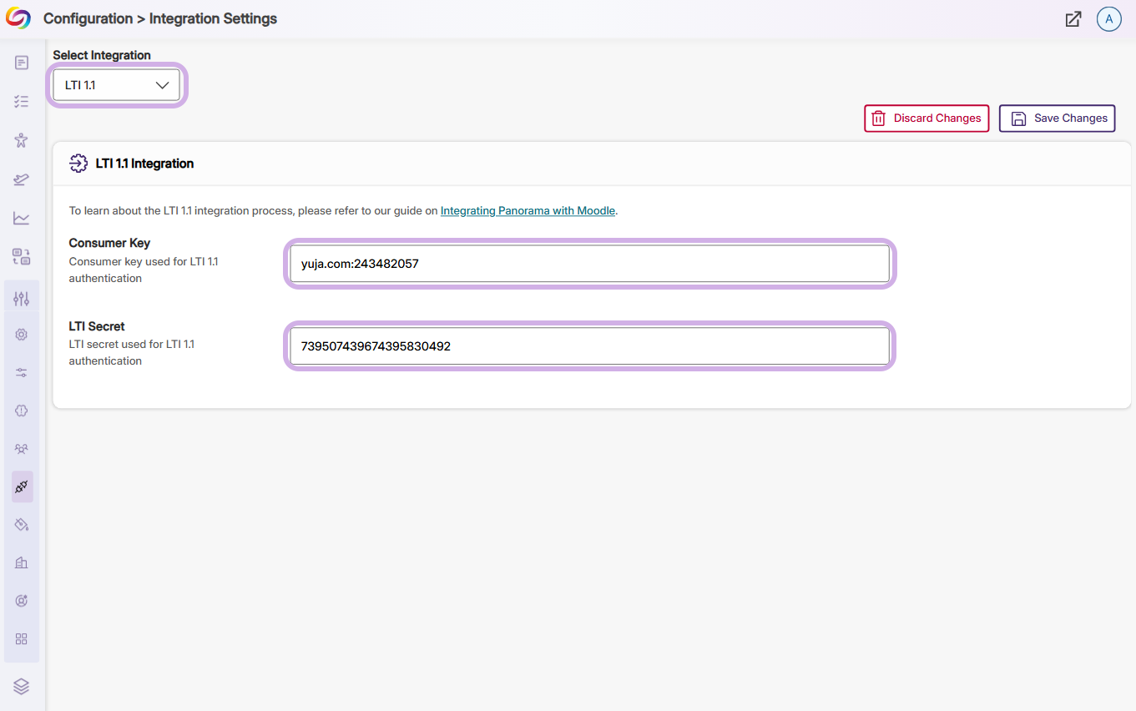
Task: Click into the Consumer Key input field
Action: (590, 264)
